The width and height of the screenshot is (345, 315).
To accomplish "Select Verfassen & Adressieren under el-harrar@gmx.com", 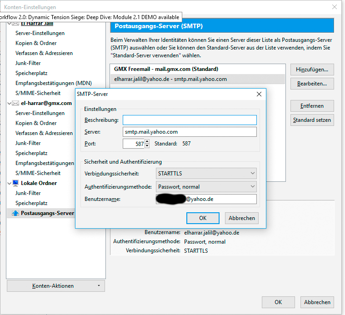I will point(44,133).
